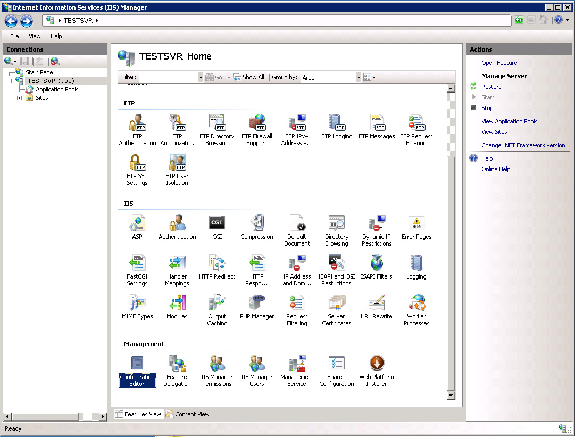
Task: Open Output Caching
Action: coord(216,310)
